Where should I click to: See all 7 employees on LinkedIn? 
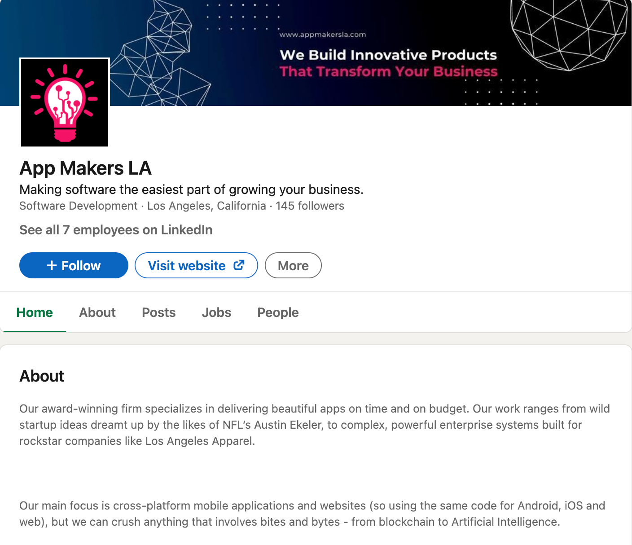(x=115, y=230)
